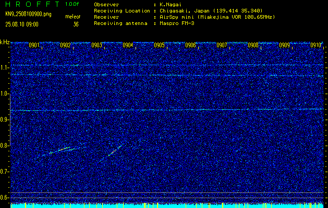The height and width of the screenshot is (208, 328).
Task: Click the 0901 time marker
Action: pyautogui.click(x=34, y=45)
